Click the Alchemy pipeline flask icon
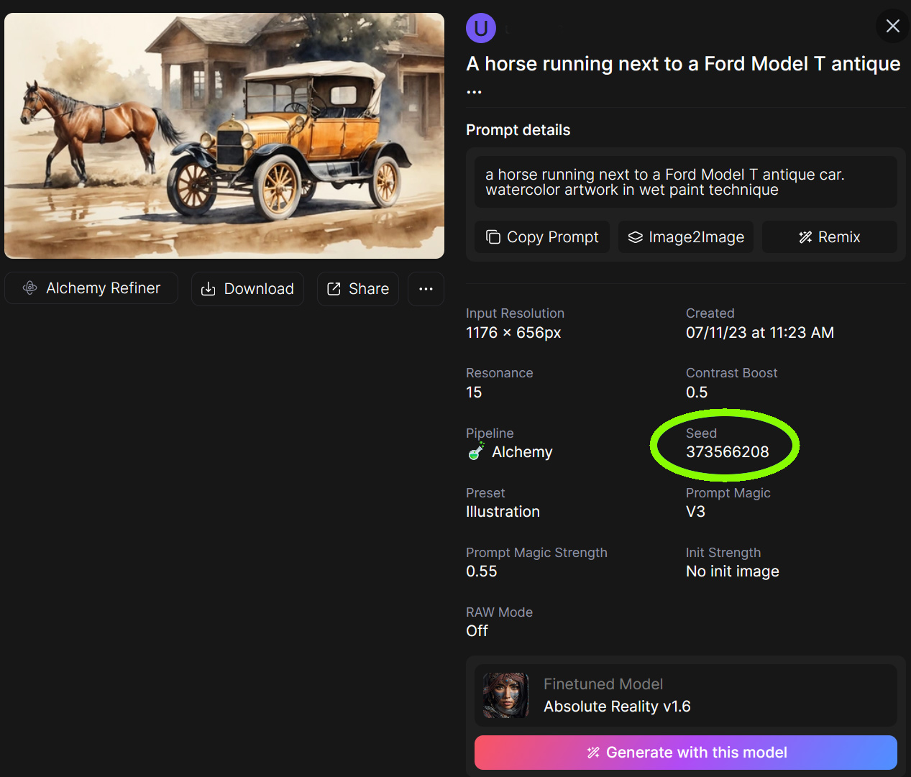 click(x=476, y=451)
